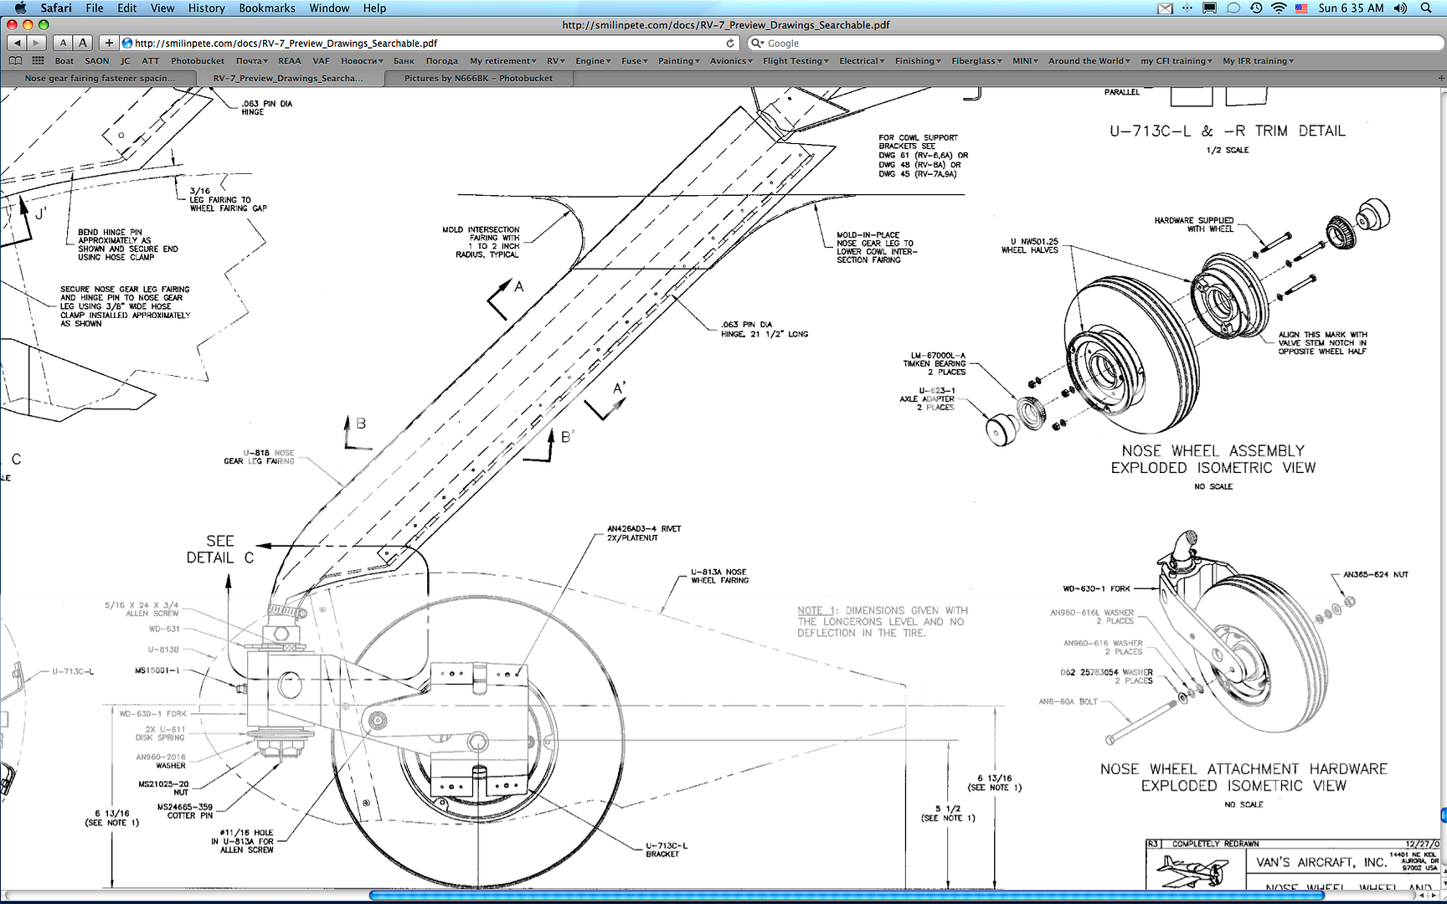Expand the Flight Testing bookmarks folder
This screenshot has width=1447, height=904.
click(795, 61)
